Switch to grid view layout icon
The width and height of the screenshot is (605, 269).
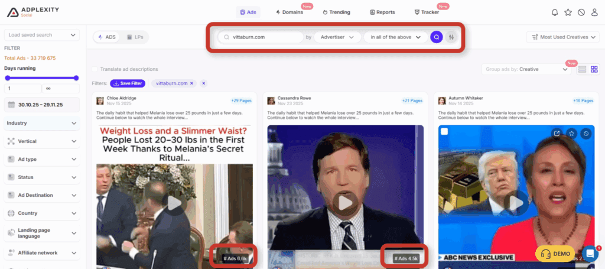(594, 70)
